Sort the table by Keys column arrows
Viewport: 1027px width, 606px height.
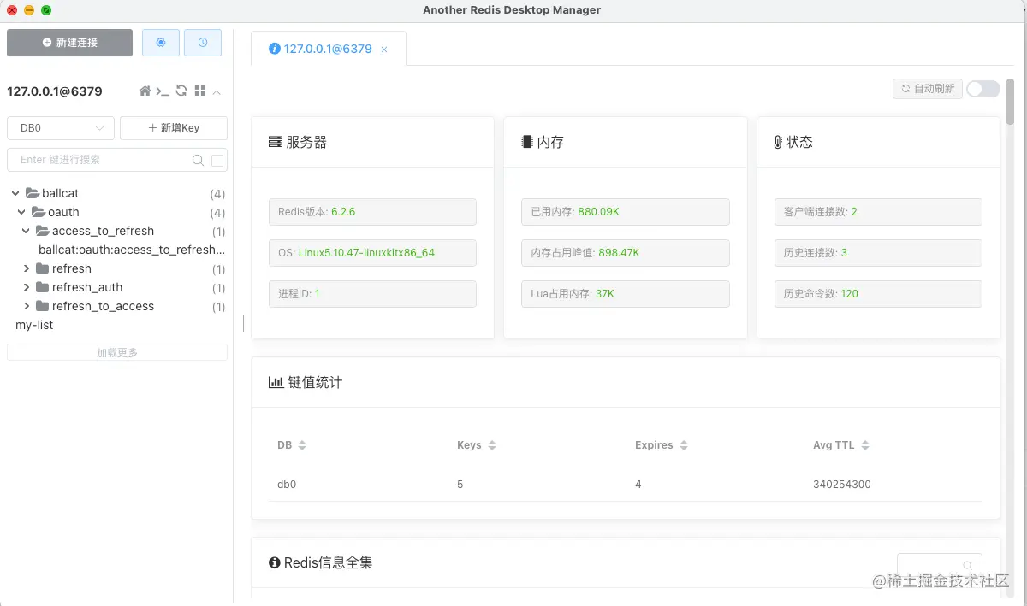click(x=492, y=445)
